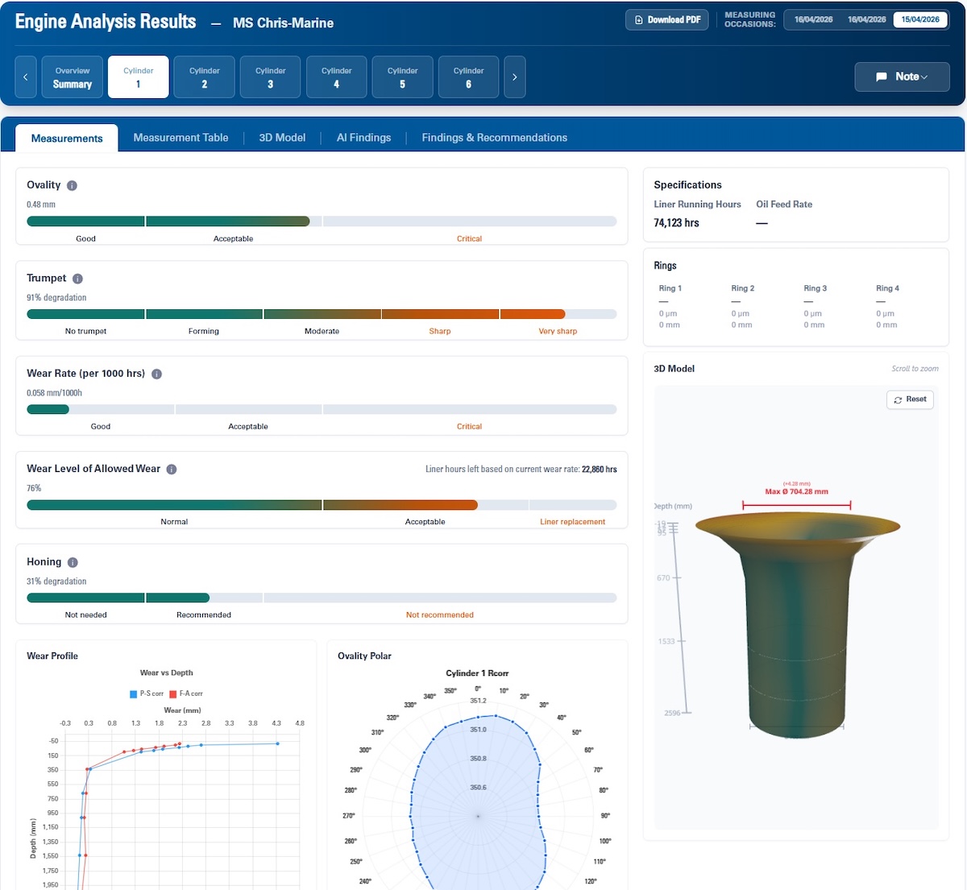This screenshot has height=890, width=967.
Task: Show the Honing info tooltip icon
Action: [x=73, y=562]
